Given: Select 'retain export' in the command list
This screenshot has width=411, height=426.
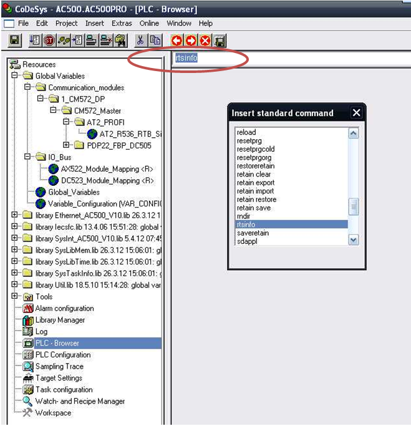Looking at the screenshot, I should [x=256, y=183].
